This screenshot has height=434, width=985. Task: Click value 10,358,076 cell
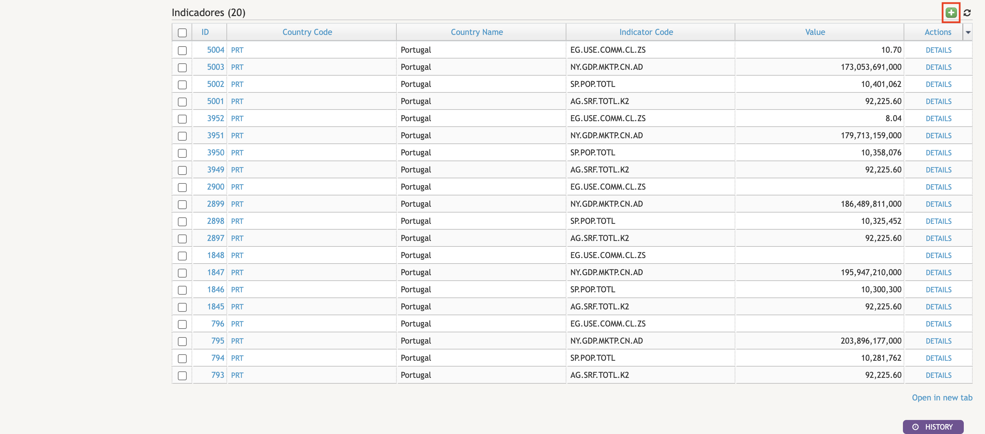click(x=881, y=153)
